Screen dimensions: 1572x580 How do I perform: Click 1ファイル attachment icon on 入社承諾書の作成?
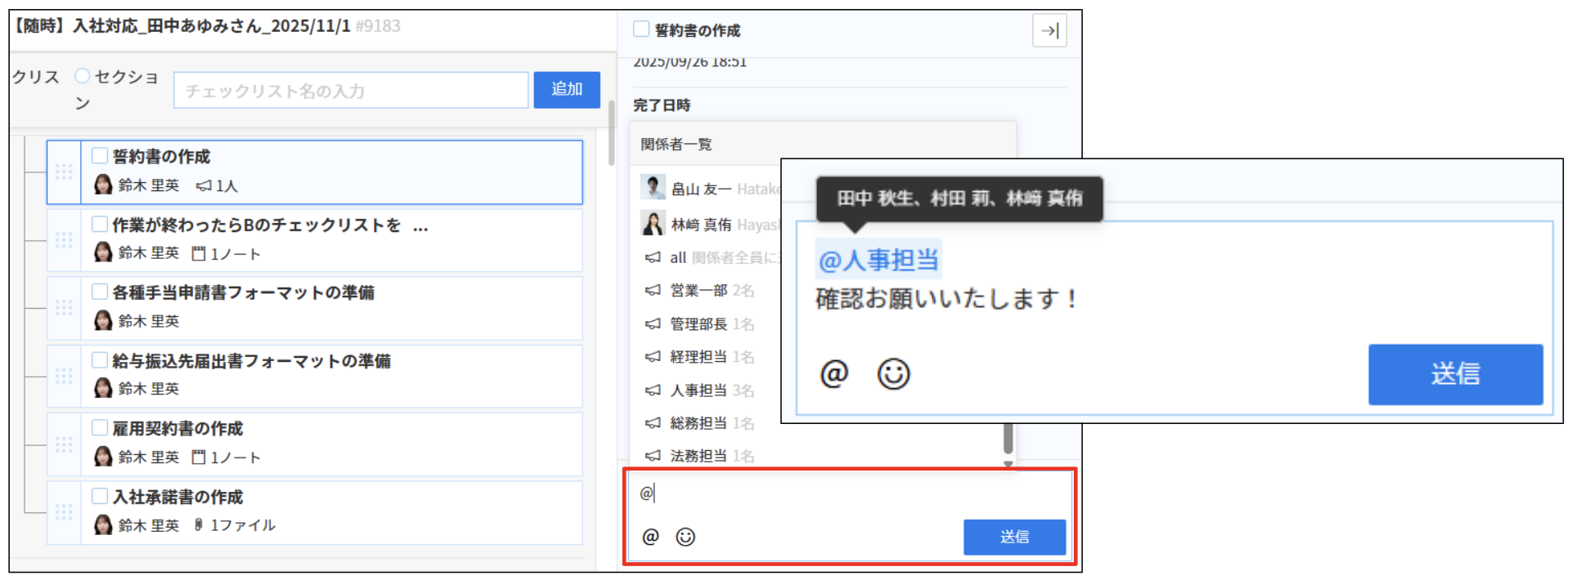pyautogui.click(x=199, y=525)
